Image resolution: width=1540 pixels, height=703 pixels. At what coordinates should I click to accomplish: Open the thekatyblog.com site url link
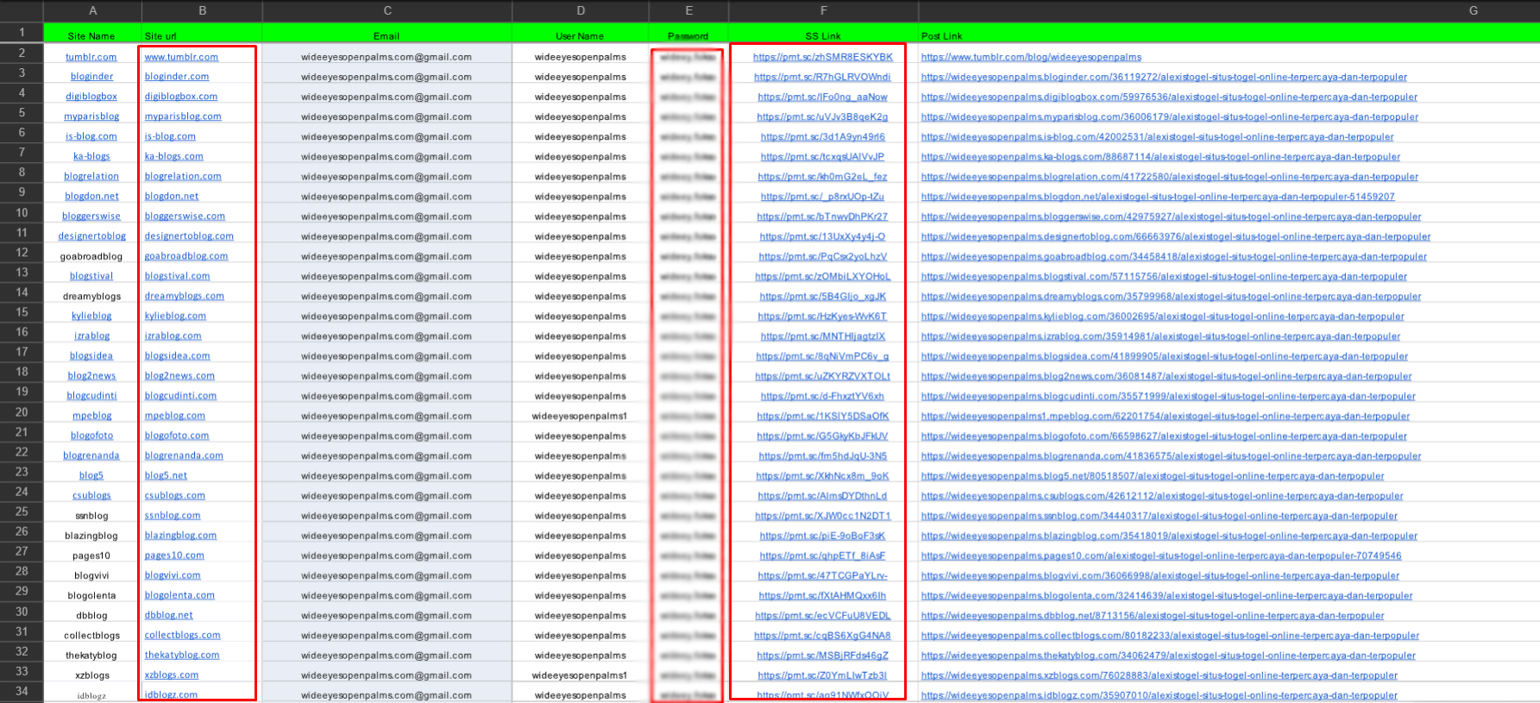[x=182, y=656]
